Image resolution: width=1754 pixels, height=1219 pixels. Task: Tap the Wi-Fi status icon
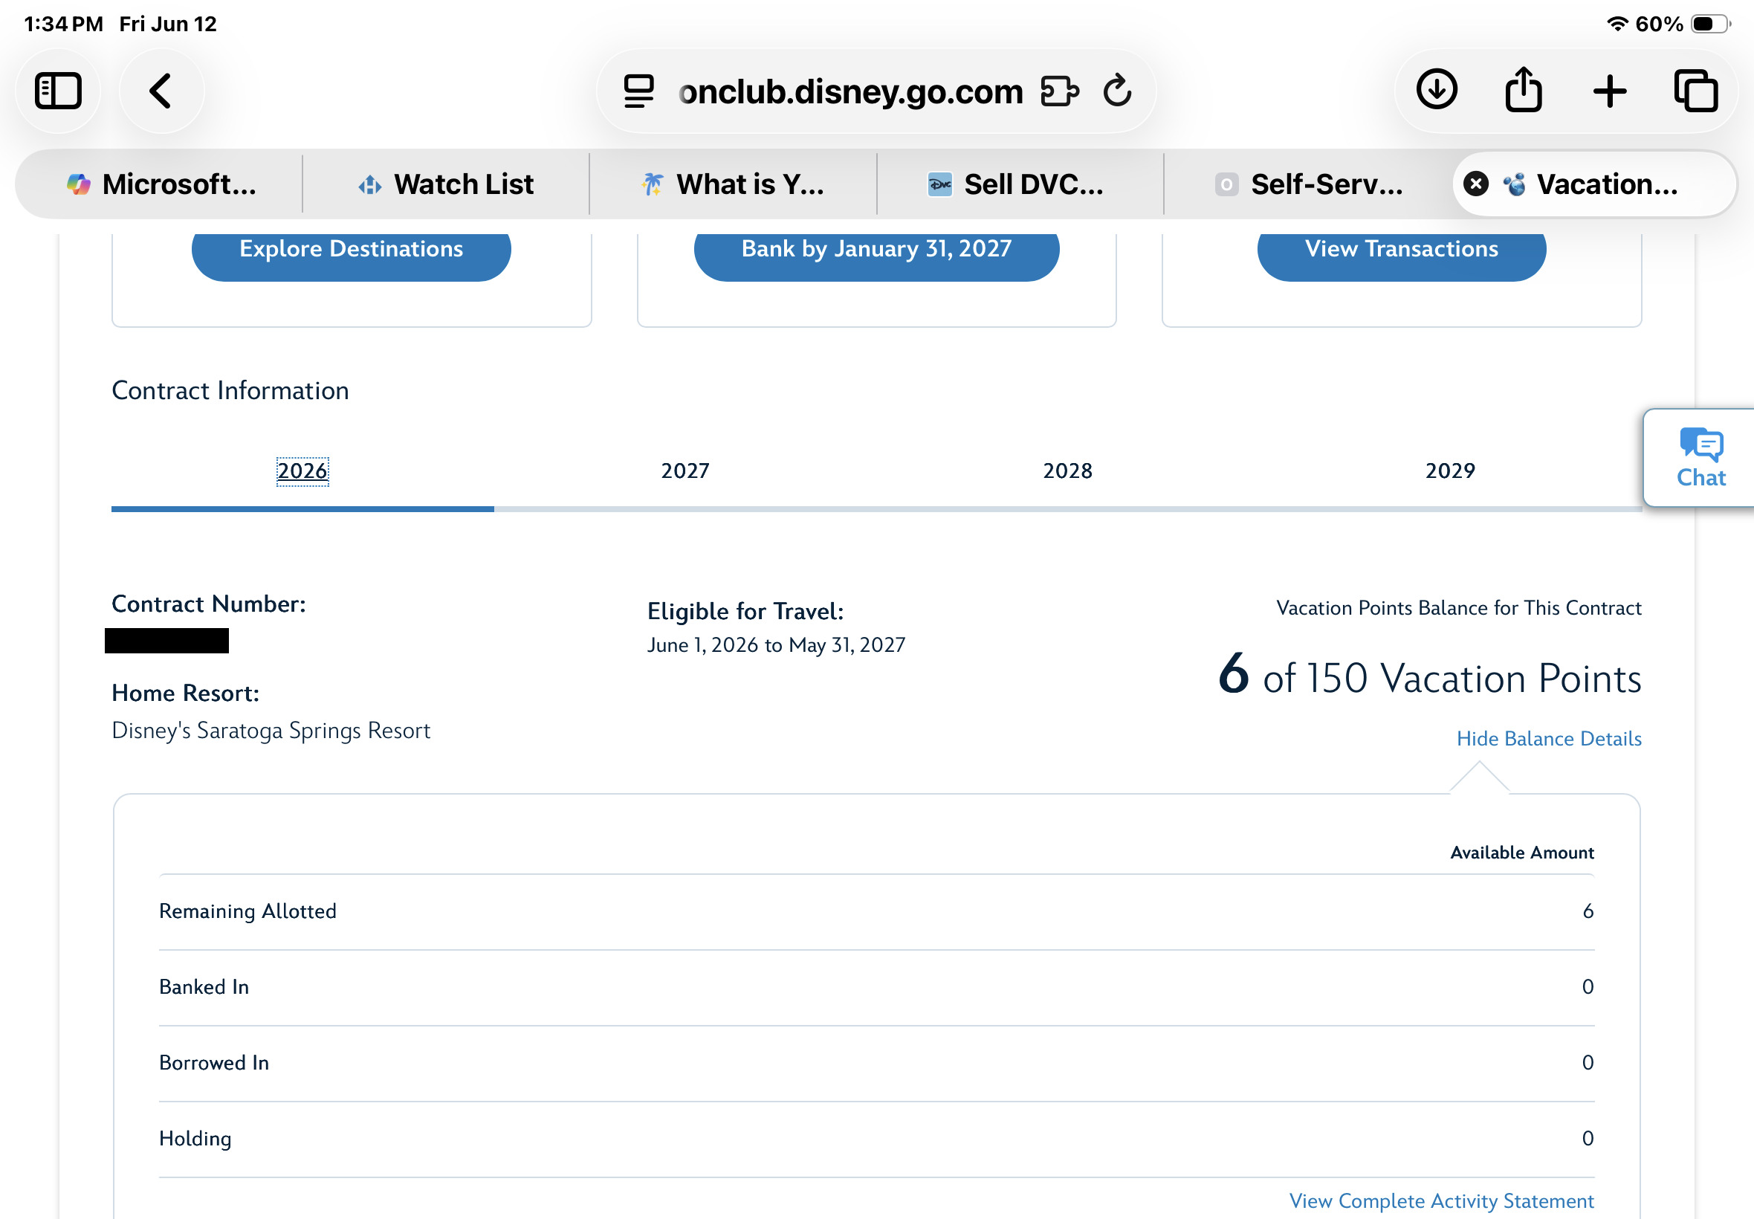(1617, 24)
